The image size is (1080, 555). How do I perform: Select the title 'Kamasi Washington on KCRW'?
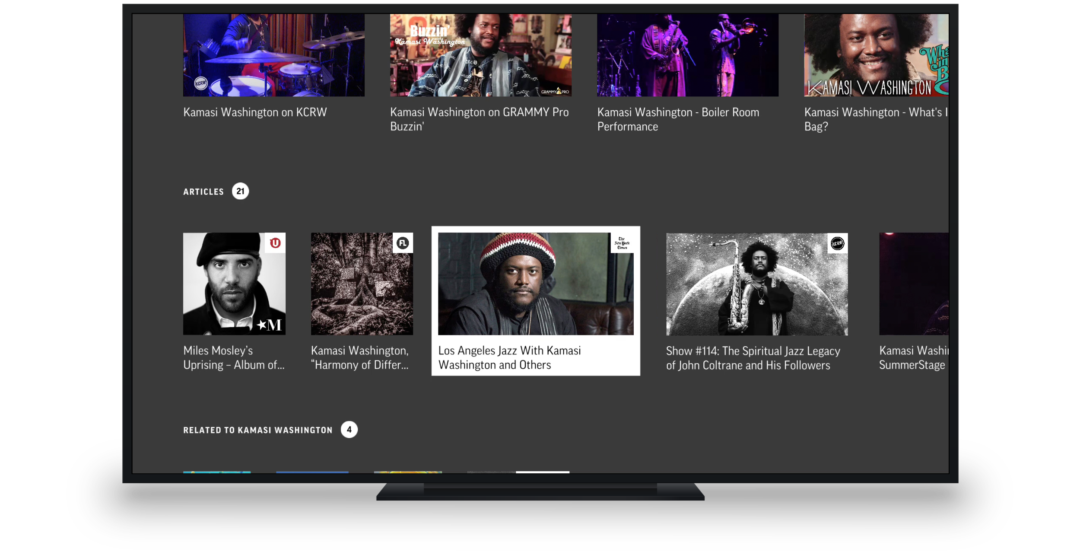[x=255, y=112]
